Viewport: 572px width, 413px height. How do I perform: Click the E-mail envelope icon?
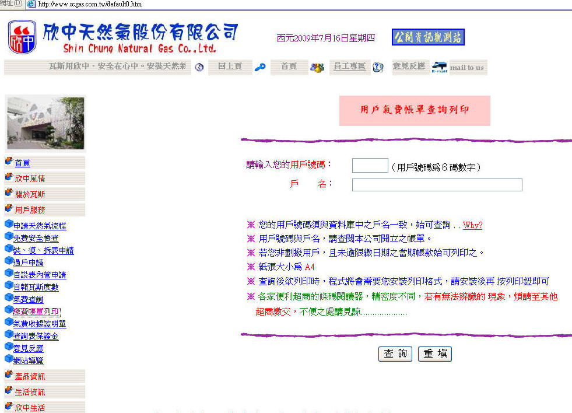[x=439, y=67]
